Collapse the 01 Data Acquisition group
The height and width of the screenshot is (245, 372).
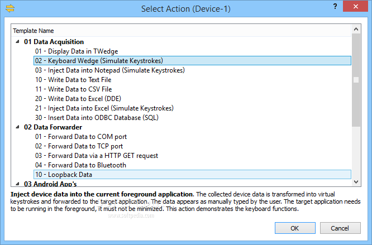click(x=17, y=42)
